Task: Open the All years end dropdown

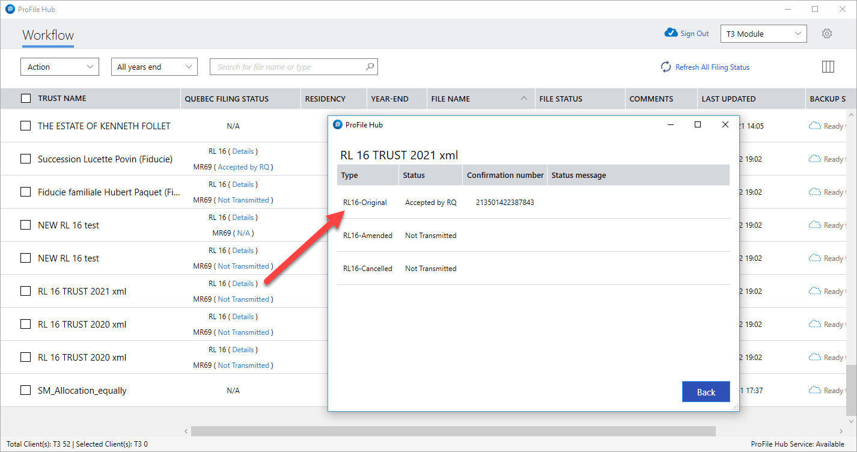Action: [x=154, y=67]
